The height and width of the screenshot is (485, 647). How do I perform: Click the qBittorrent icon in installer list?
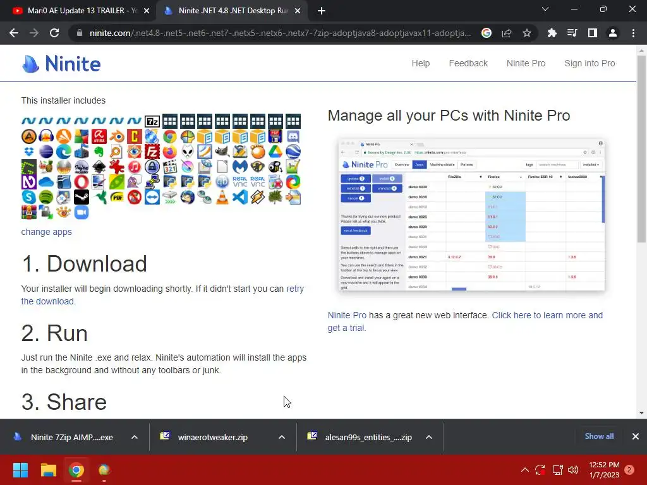pos(222,182)
